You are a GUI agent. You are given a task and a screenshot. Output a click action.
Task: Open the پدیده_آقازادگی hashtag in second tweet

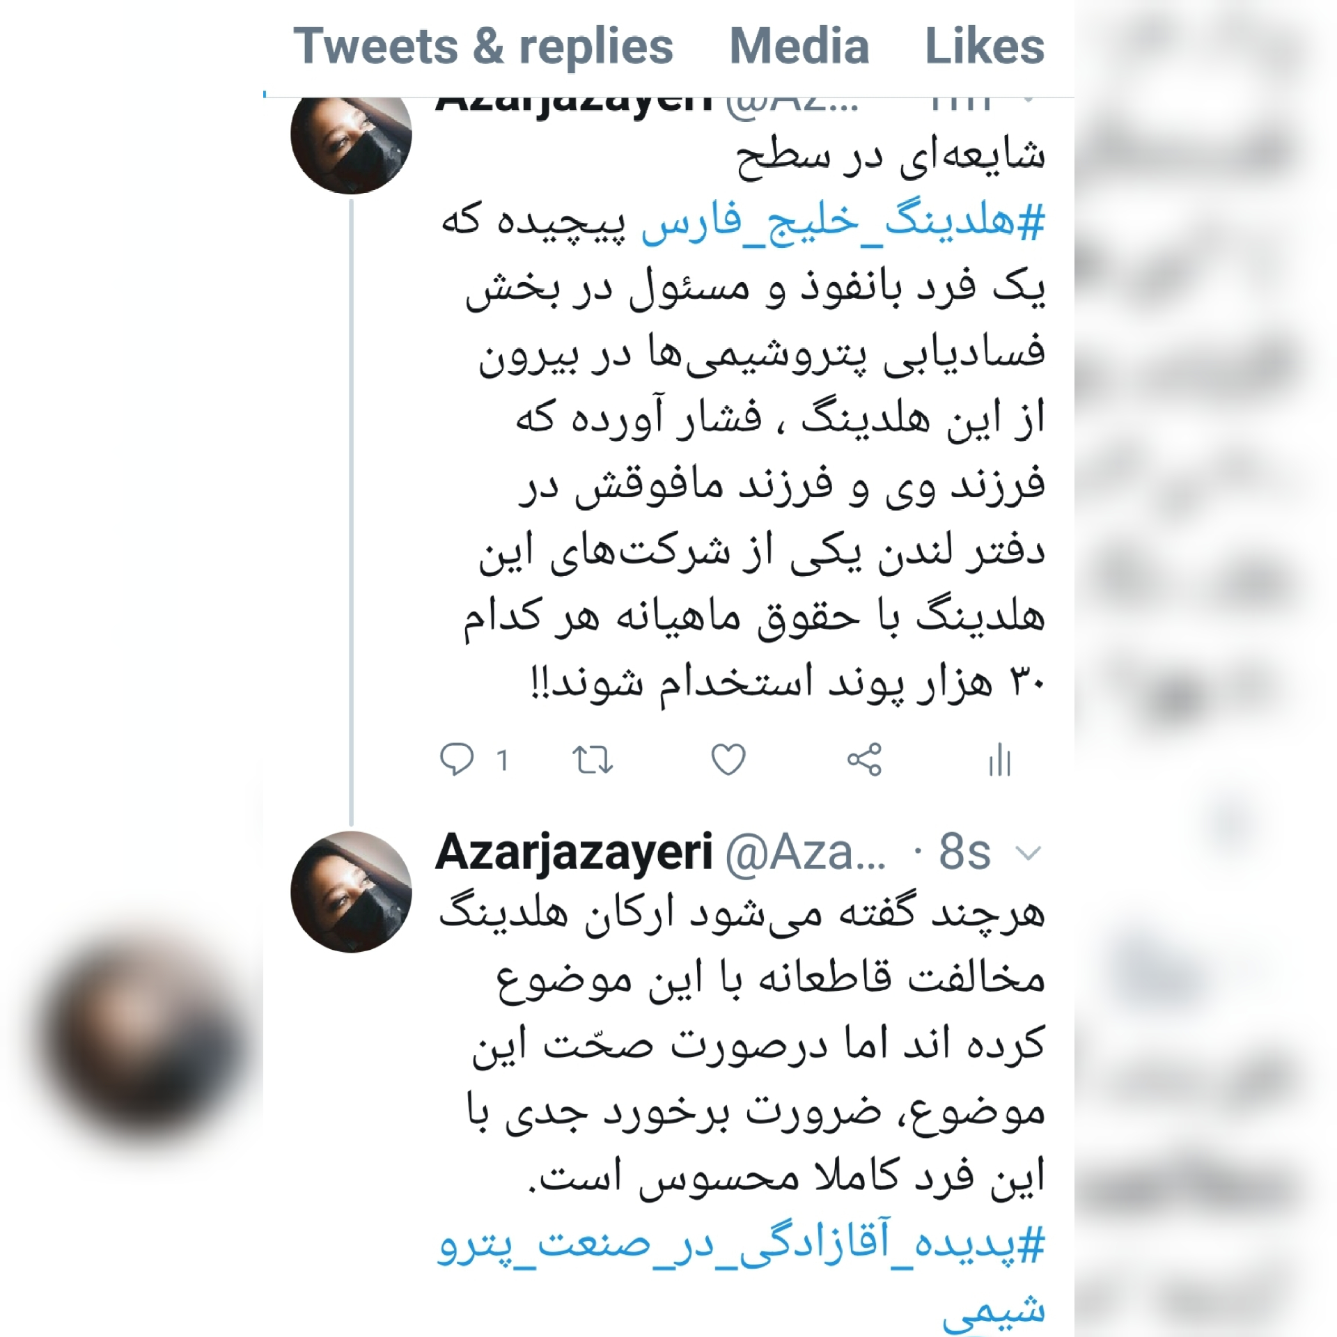[x=742, y=1279]
